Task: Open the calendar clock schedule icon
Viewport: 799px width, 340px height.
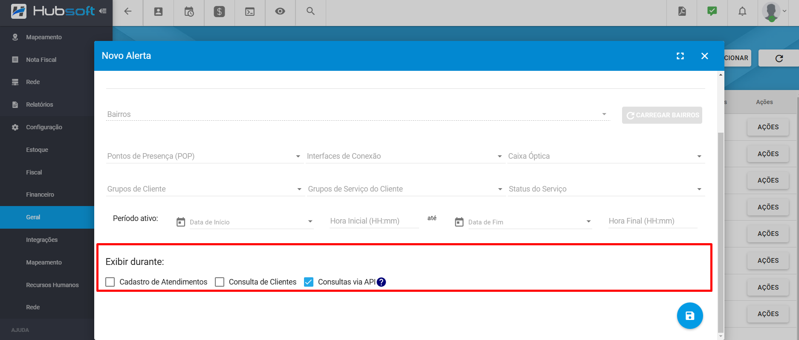Action: click(189, 12)
